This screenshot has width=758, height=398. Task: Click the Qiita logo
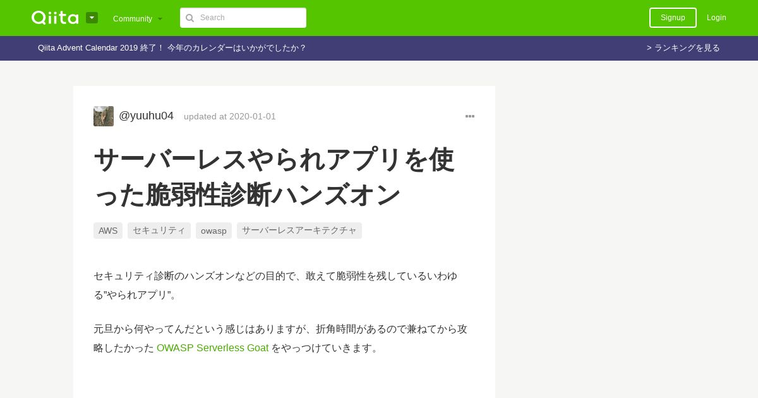tap(55, 18)
